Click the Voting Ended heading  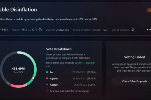(134, 57)
